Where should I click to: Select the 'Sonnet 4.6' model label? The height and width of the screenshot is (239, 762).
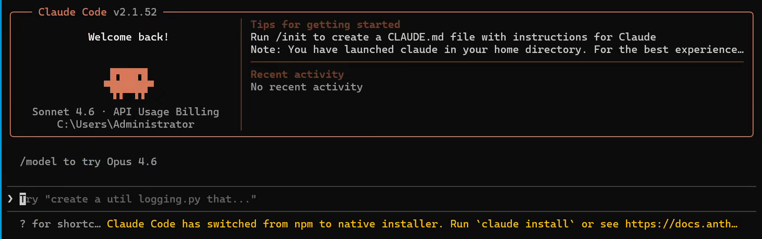pos(63,112)
